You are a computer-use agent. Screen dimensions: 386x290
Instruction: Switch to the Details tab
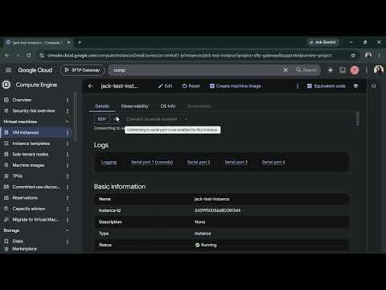pos(102,106)
